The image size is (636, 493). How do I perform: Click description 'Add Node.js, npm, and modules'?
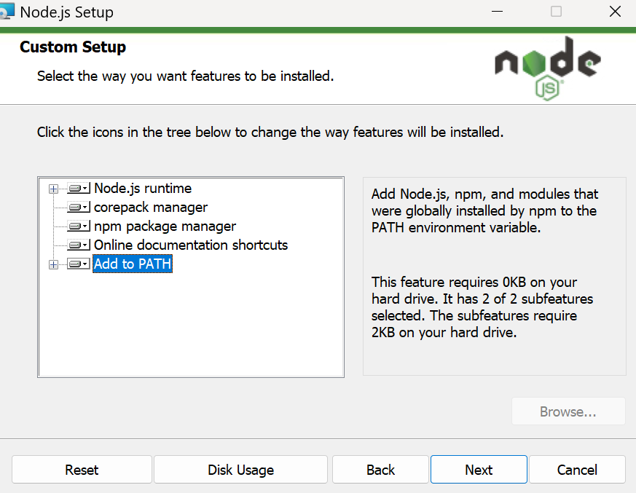point(484,211)
